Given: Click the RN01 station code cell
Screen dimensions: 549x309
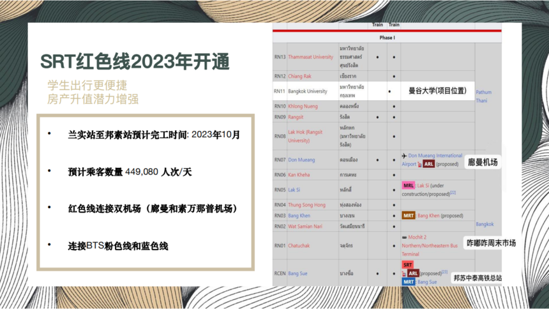Looking at the screenshot, I should (x=280, y=246).
